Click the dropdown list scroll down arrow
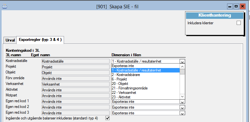Image resolution: width=250 pixels, height=122 pixels. click(x=182, y=97)
